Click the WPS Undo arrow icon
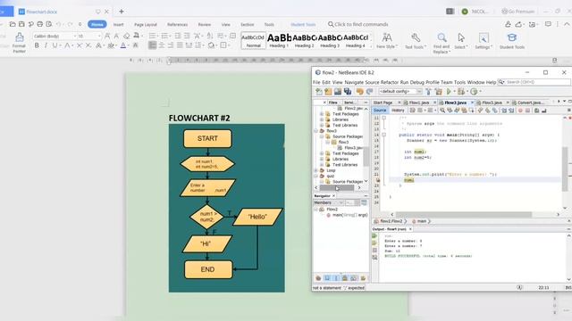 coord(59,24)
